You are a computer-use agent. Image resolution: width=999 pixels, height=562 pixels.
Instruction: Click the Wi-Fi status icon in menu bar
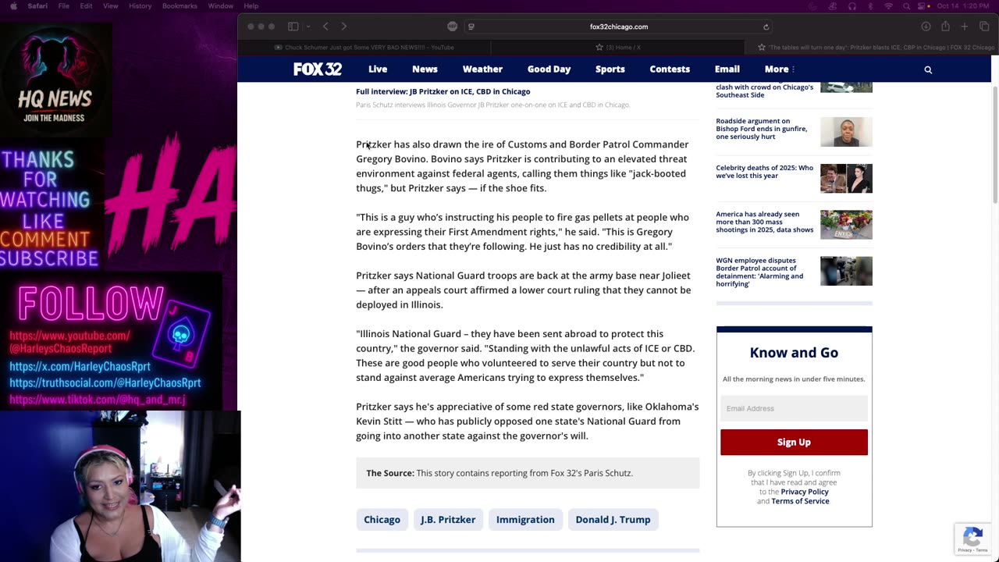(888, 5)
